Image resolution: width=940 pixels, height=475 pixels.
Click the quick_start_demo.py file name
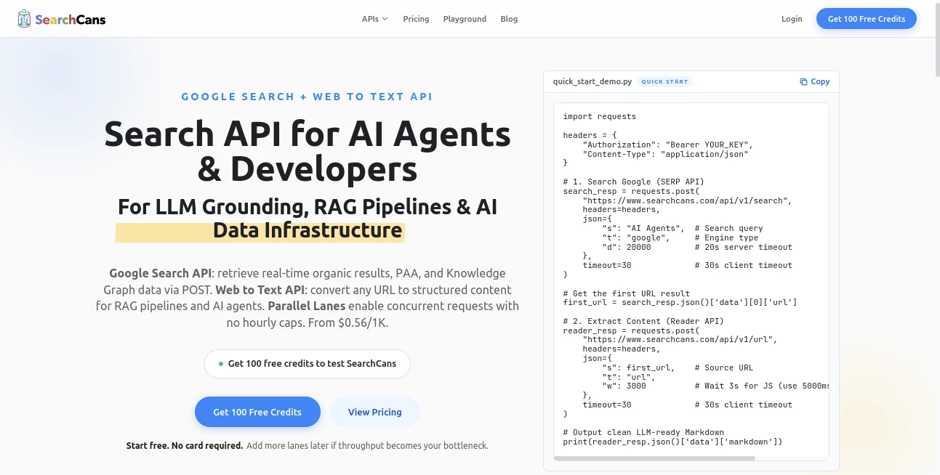tap(592, 81)
